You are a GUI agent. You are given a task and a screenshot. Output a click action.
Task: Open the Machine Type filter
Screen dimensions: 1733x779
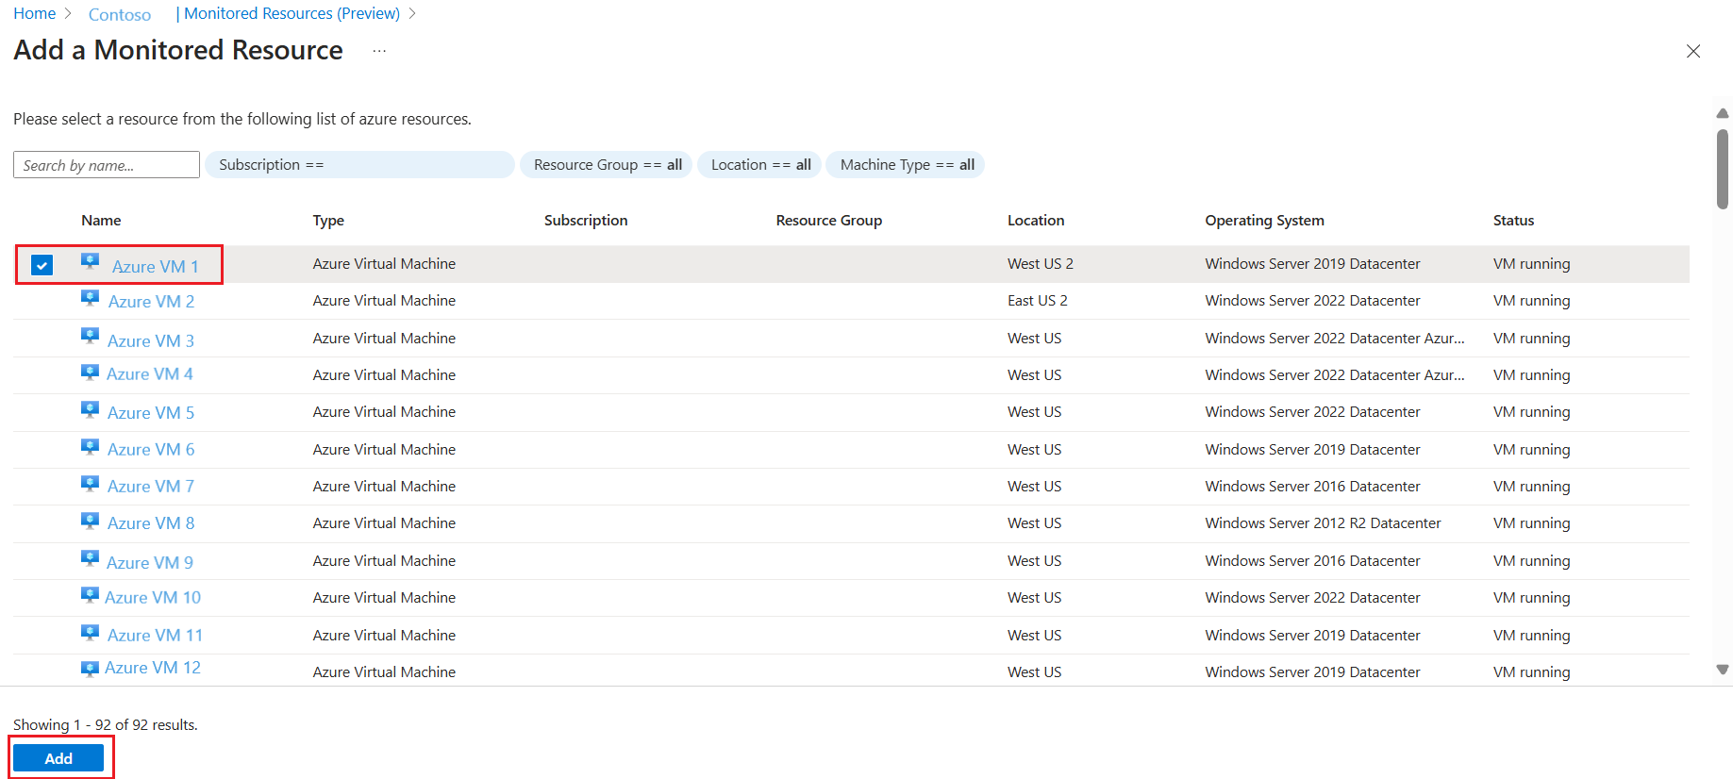point(907,165)
